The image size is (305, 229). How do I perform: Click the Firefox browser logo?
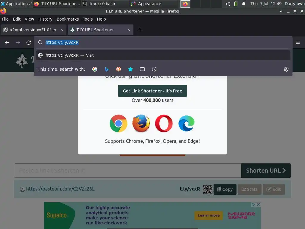coord(141,123)
